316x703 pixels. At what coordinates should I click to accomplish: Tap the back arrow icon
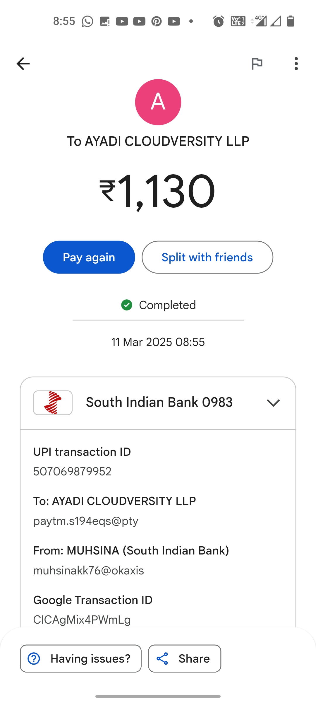point(23,64)
